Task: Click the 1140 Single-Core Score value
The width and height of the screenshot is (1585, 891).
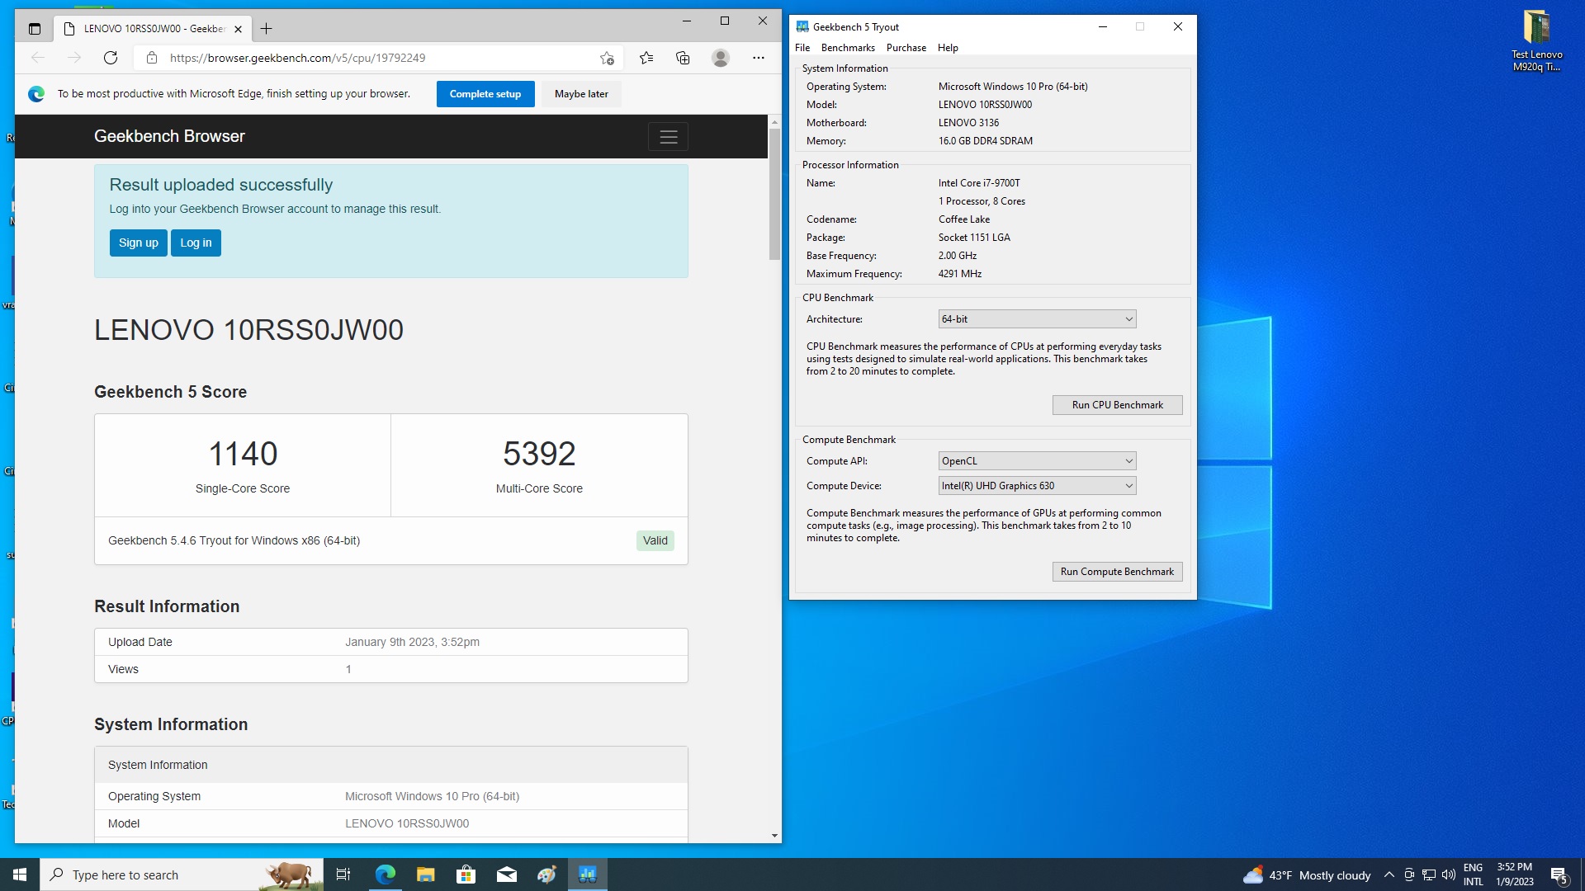Action: coord(243,454)
